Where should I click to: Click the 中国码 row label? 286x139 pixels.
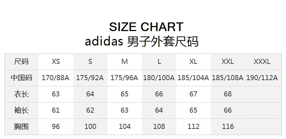[21, 78]
